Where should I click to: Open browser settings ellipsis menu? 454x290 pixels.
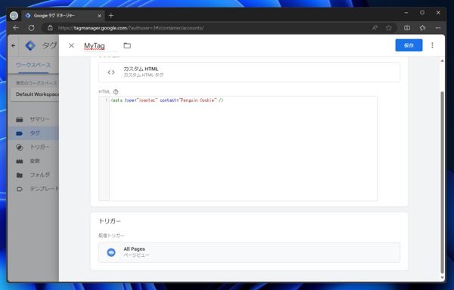438,28
